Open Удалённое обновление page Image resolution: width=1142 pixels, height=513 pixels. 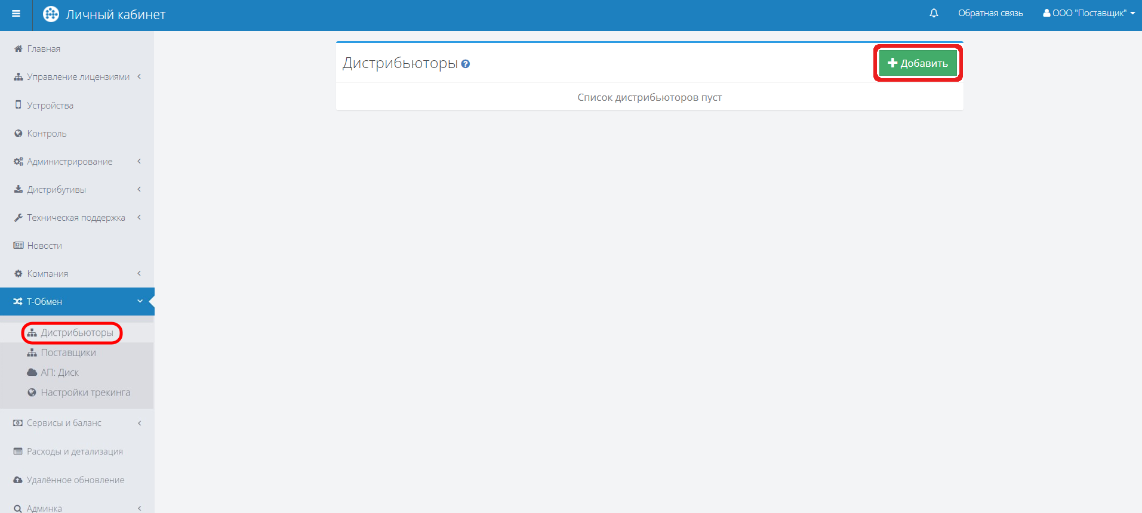click(75, 480)
